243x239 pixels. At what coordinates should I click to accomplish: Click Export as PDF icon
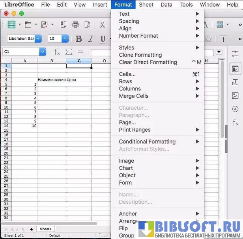tap(63, 25)
